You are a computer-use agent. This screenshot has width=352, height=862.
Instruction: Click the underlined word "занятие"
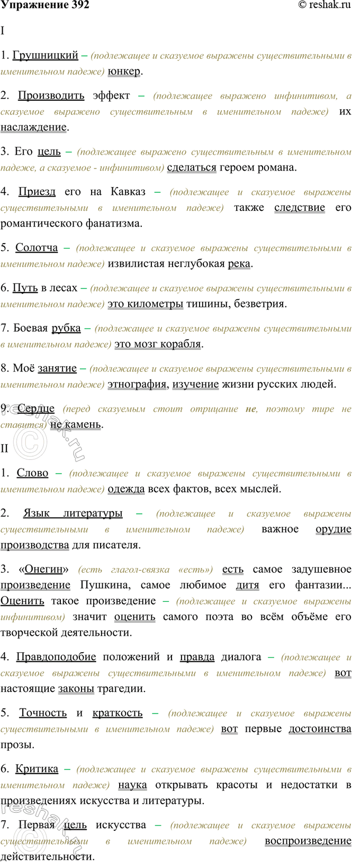coord(57,368)
